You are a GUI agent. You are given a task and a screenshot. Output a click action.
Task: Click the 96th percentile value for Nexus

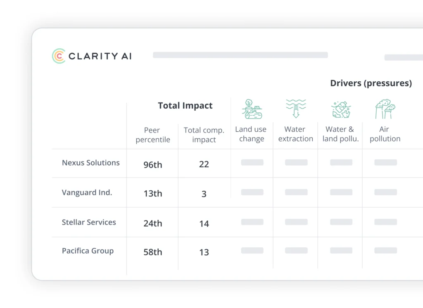(x=153, y=165)
